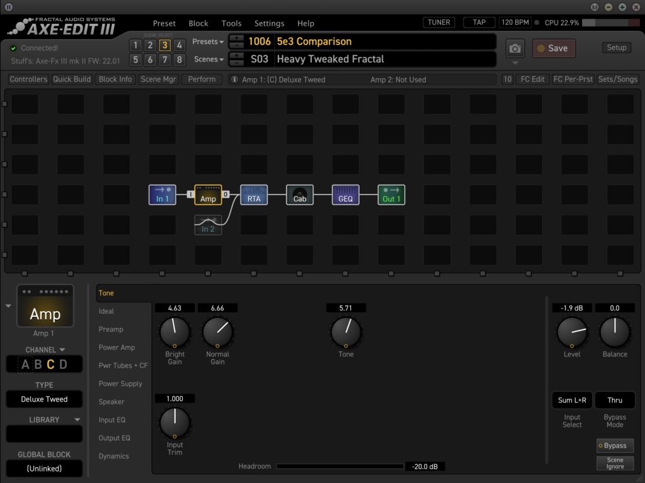Click the Bright Gain knob
The width and height of the screenshot is (645, 483).
click(174, 332)
